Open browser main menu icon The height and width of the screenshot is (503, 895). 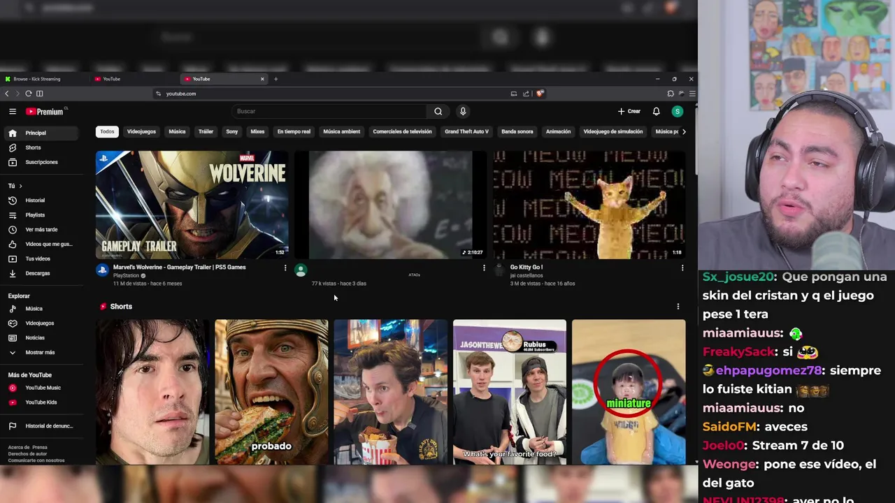pyautogui.click(x=692, y=94)
